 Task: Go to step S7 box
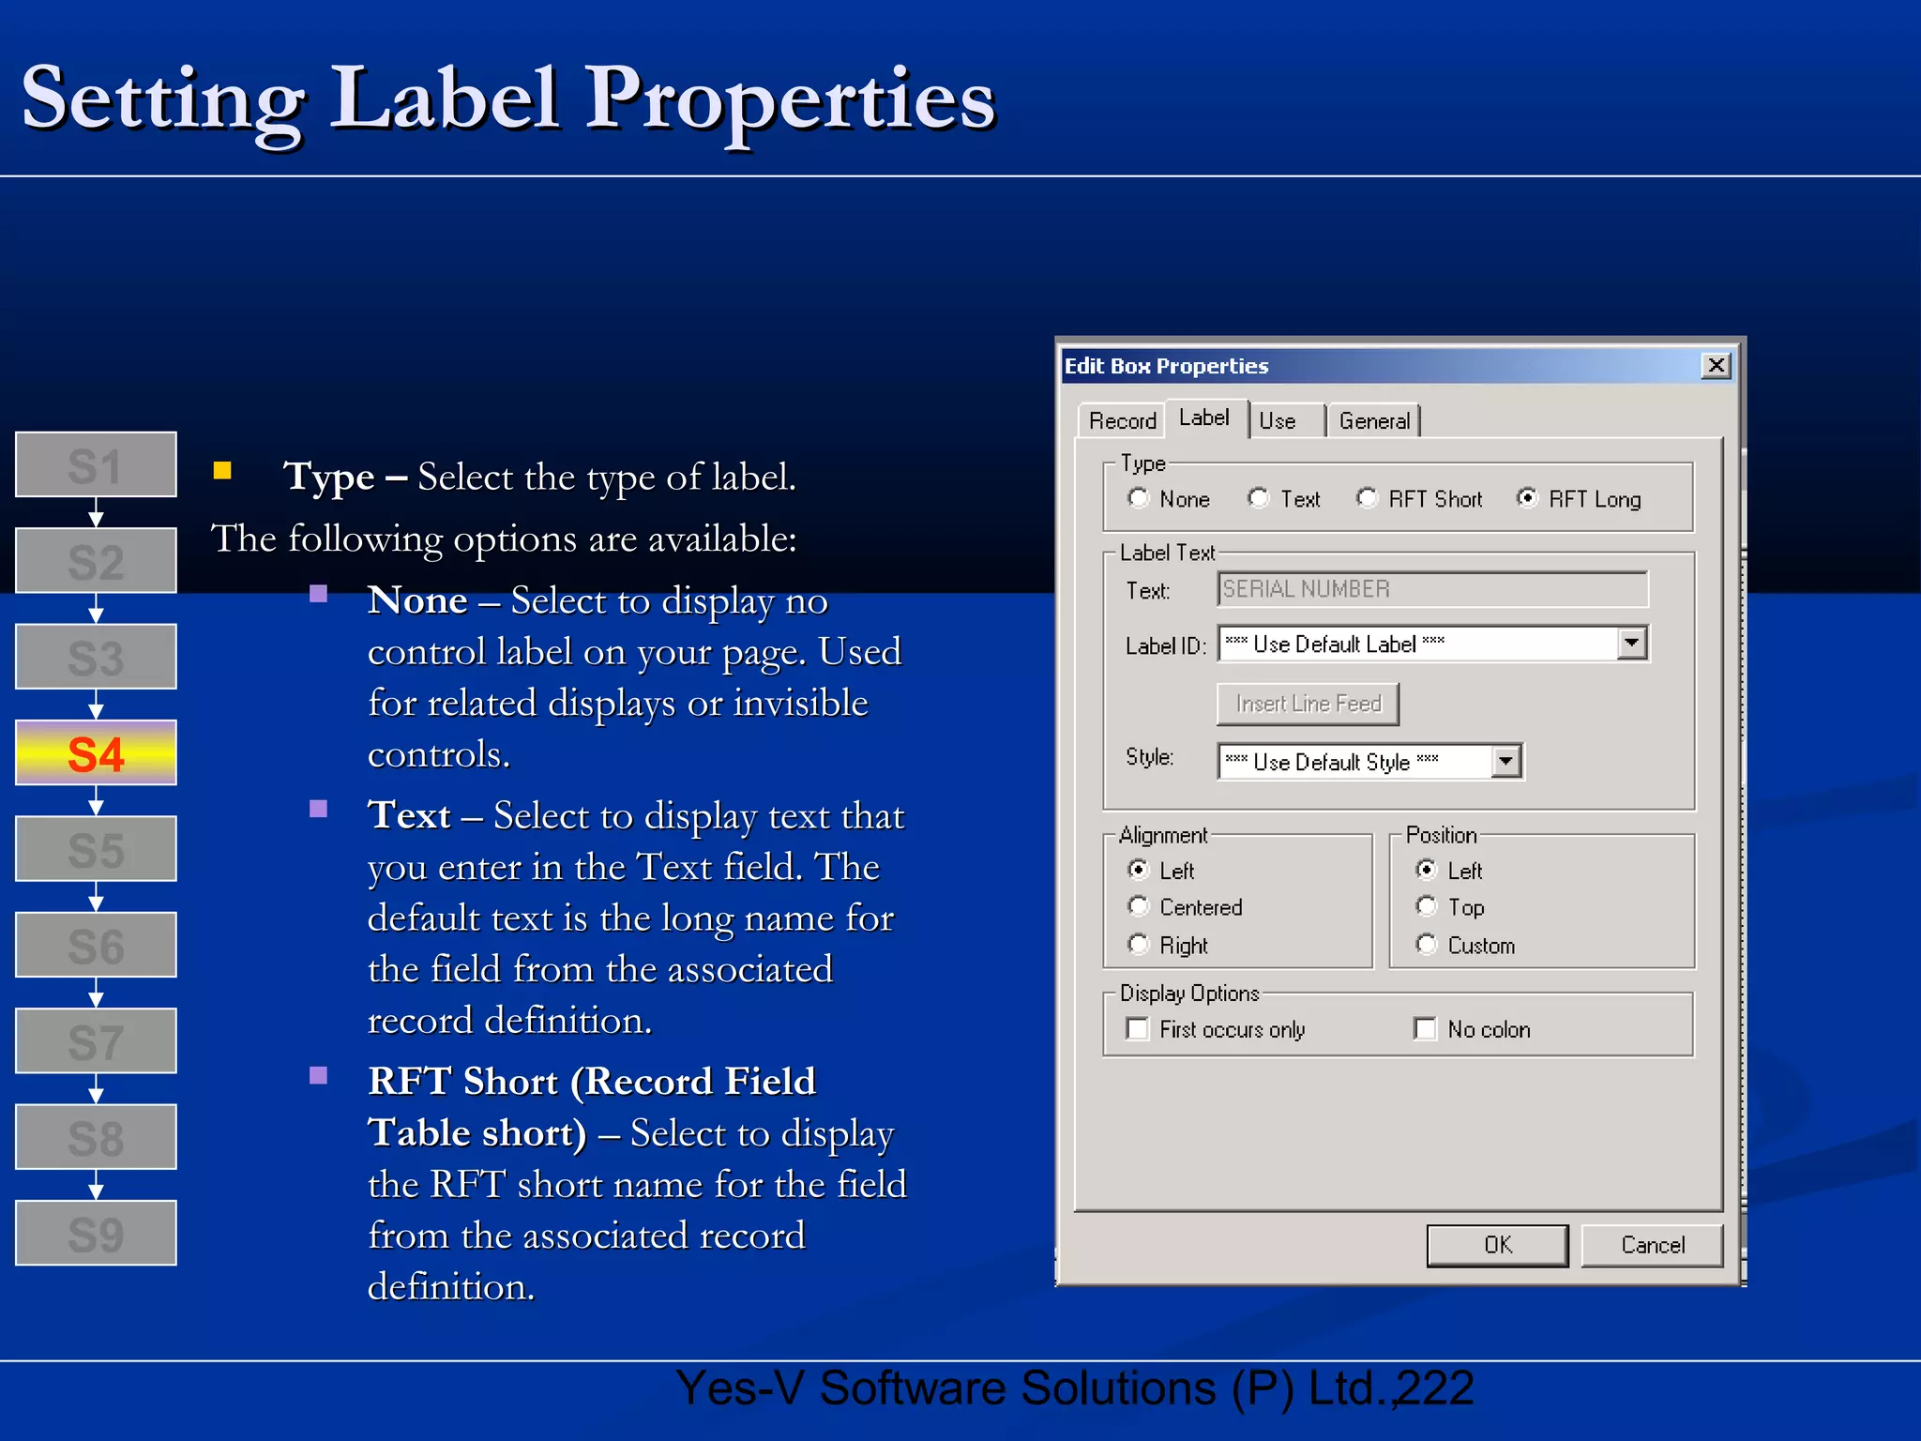point(96,1040)
